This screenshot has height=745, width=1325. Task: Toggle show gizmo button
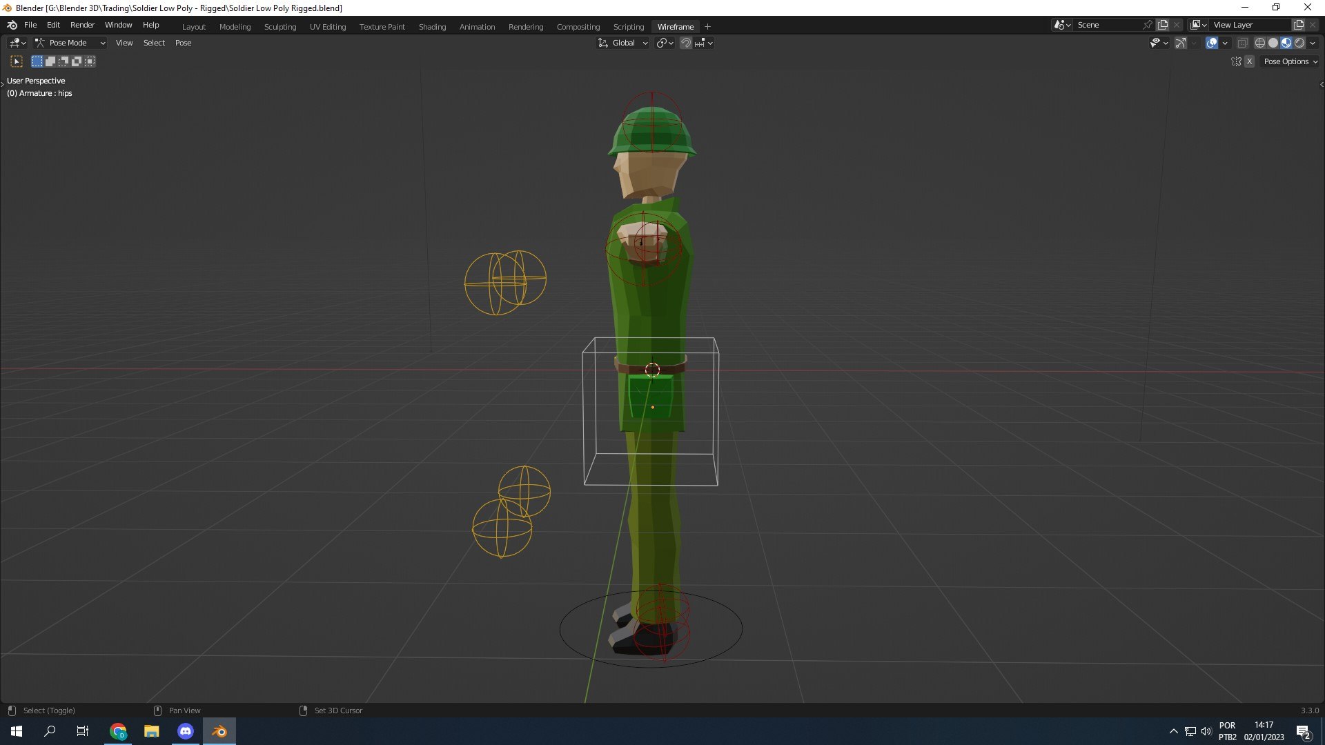(x=1181, y=43)
